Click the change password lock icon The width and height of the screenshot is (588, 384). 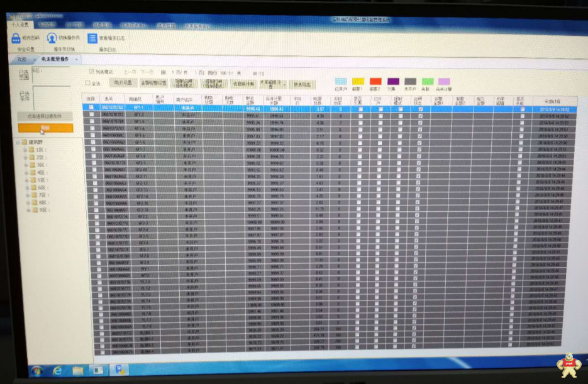click(14, 38)
